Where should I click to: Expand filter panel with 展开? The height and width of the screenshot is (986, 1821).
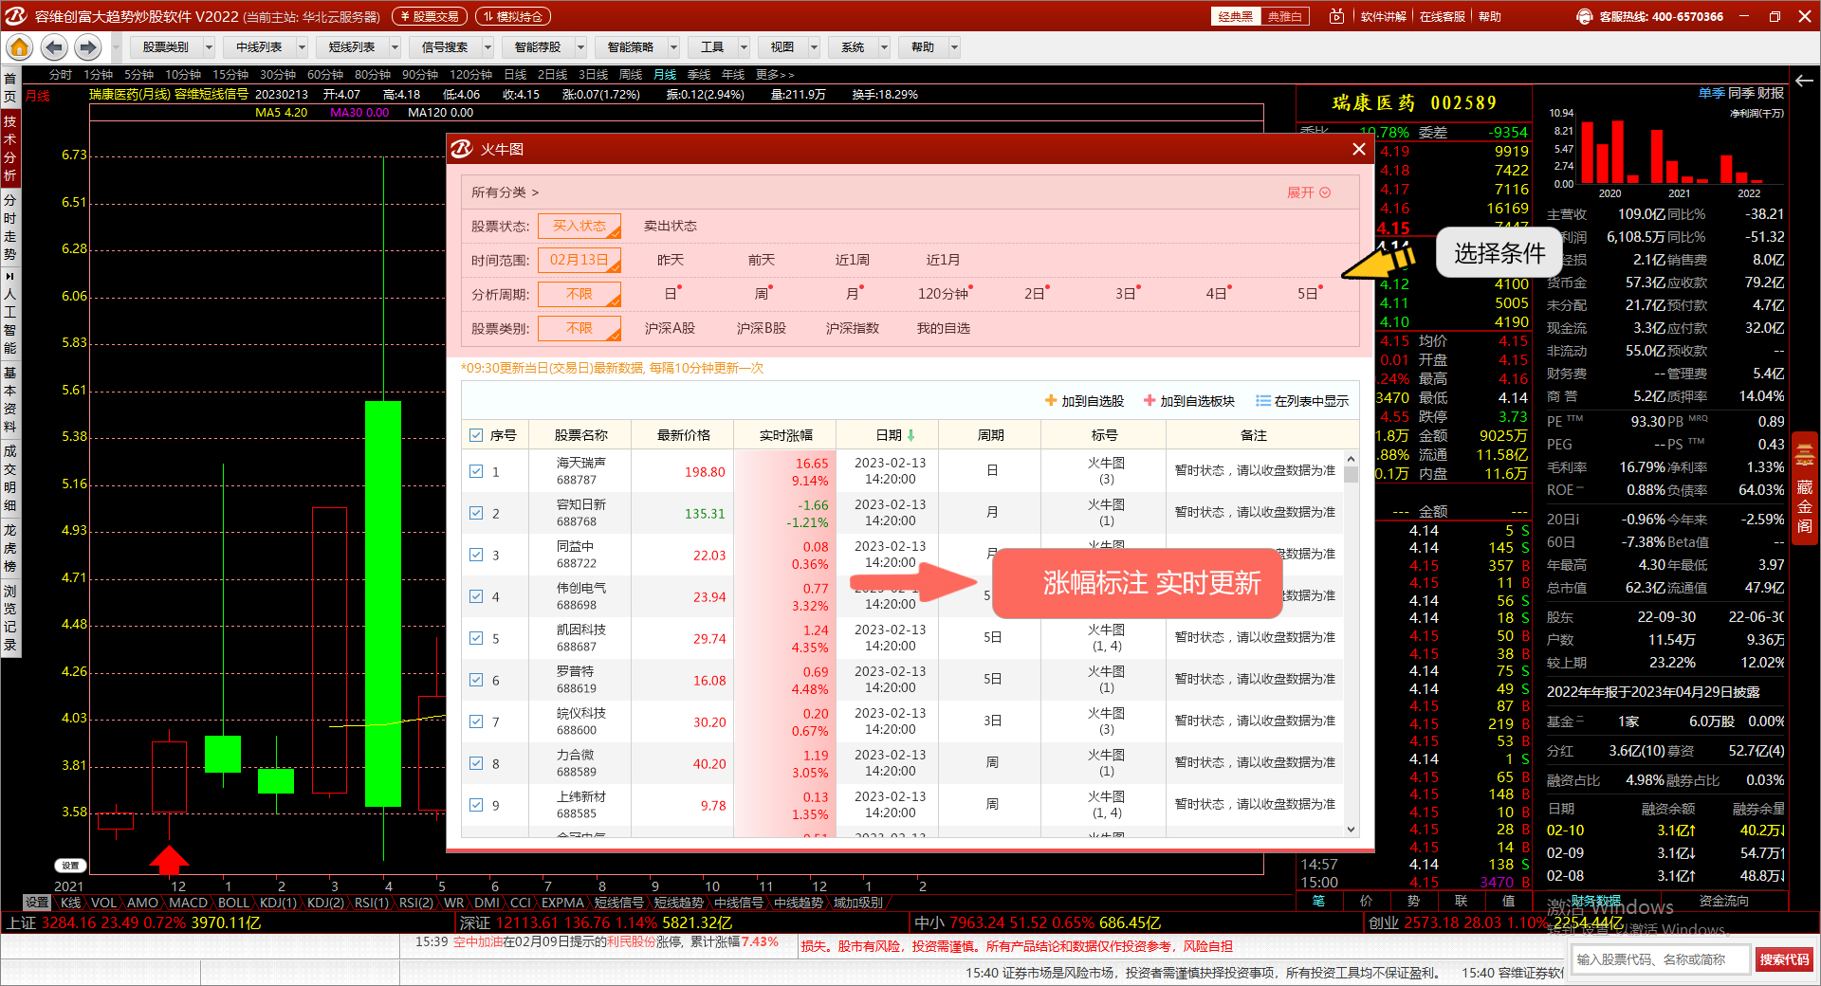[1308, 192]
